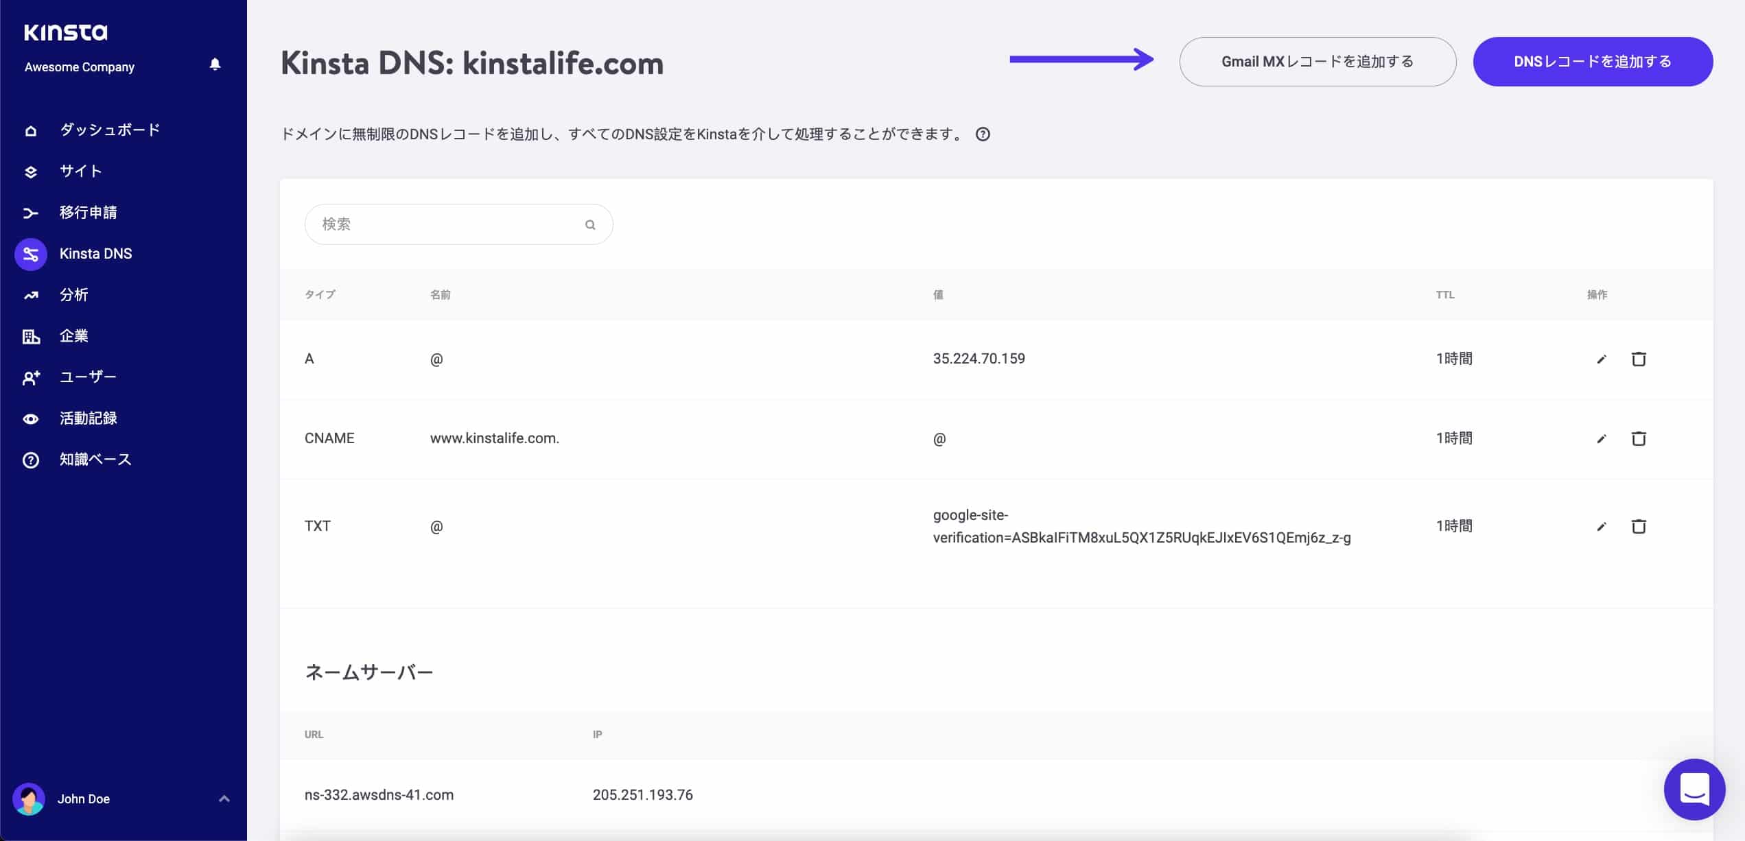
Task: Click the Kinsta DNS sidebar icon
Action: [x=31, y=254]
